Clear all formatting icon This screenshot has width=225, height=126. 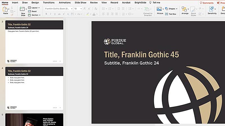click(x=96, y=9)
